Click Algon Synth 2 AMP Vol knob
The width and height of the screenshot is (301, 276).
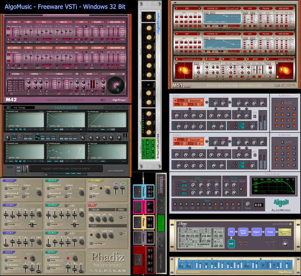point(247,143)
